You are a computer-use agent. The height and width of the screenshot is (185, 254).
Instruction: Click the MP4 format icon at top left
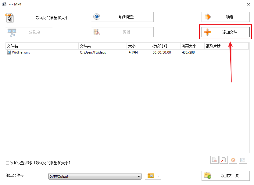[x=10, y=18]
